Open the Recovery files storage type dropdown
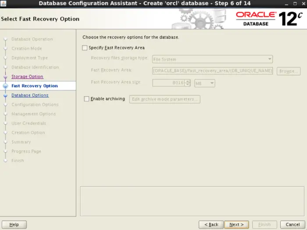This screenshot has width=307, height=230. (x=212, y=59)
